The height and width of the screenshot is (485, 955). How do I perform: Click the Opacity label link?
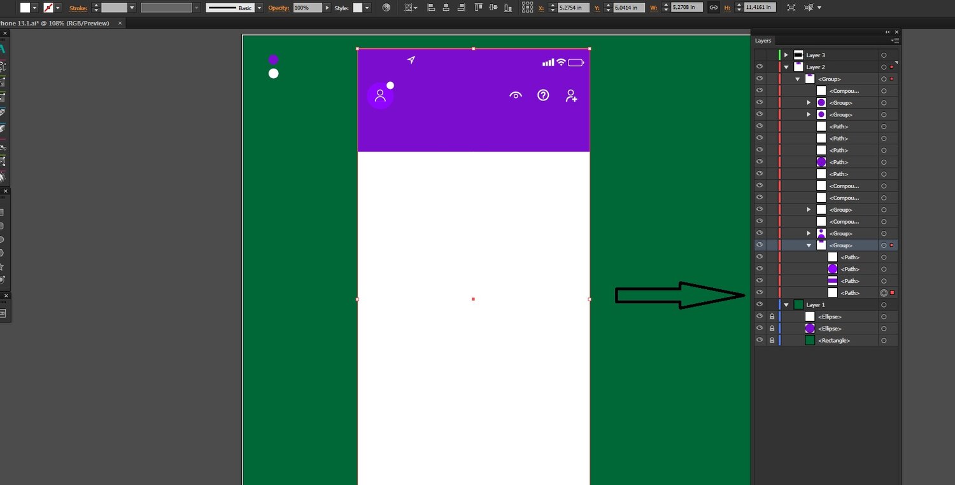(x=279, y=8)
